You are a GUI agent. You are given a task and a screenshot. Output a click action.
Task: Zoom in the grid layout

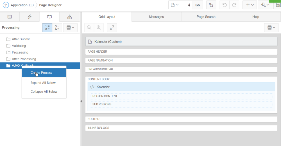click(99, 27)
